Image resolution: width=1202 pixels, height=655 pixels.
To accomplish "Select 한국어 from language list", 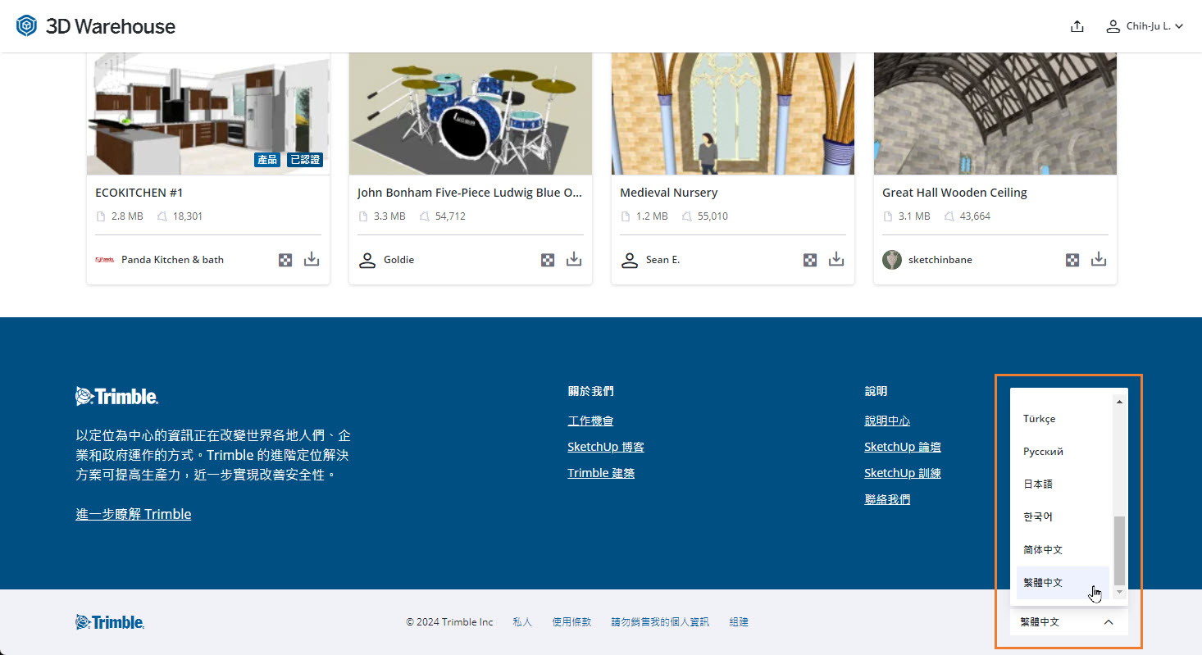I will tap(1063, 517).
